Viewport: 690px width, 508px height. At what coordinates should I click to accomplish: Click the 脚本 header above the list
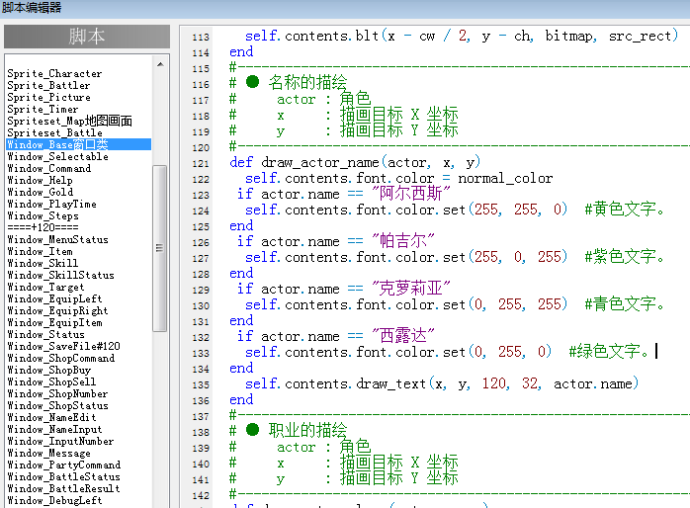tap(87, 37)
